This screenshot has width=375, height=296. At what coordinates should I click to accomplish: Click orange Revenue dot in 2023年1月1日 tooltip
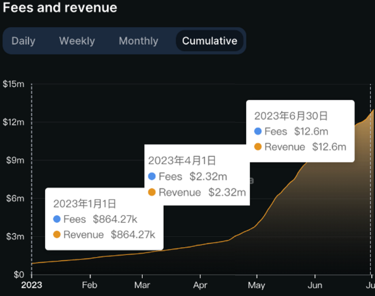tap(57, 235)
